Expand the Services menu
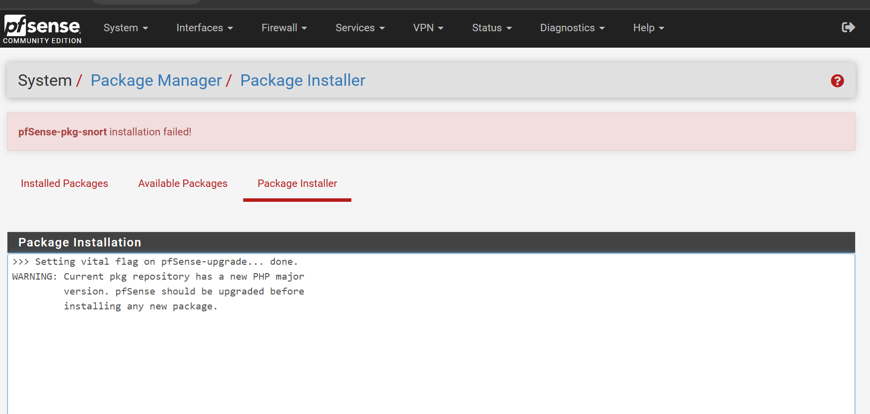The width and height of the screenshot is (870, 414). pyautogui.click(x=360, y=28)
